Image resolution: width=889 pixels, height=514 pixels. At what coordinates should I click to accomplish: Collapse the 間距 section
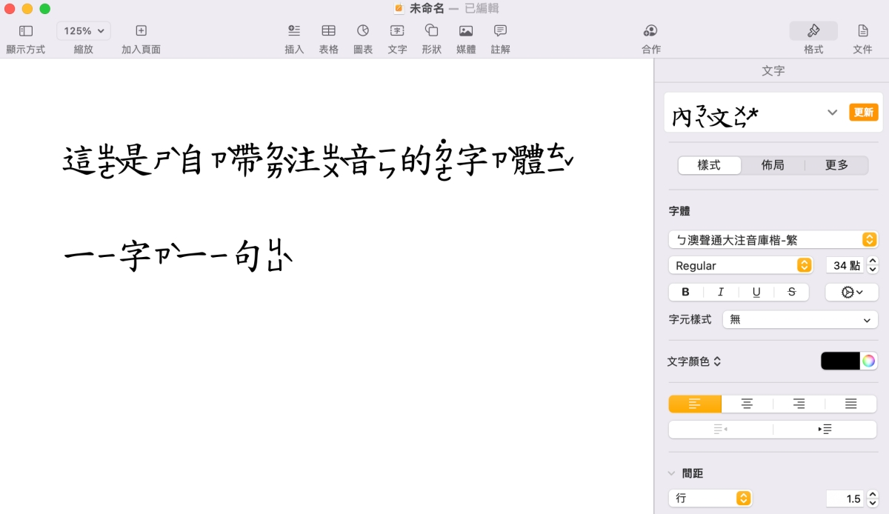click(x=672, y=473)
